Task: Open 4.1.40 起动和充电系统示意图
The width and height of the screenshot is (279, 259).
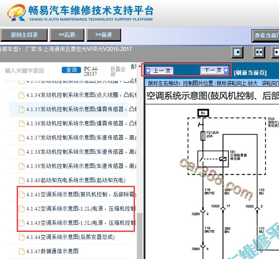Action: (x=76, y=180)
